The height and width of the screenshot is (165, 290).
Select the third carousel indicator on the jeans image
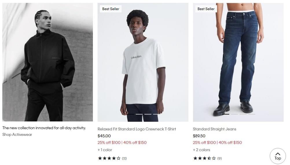243,114
